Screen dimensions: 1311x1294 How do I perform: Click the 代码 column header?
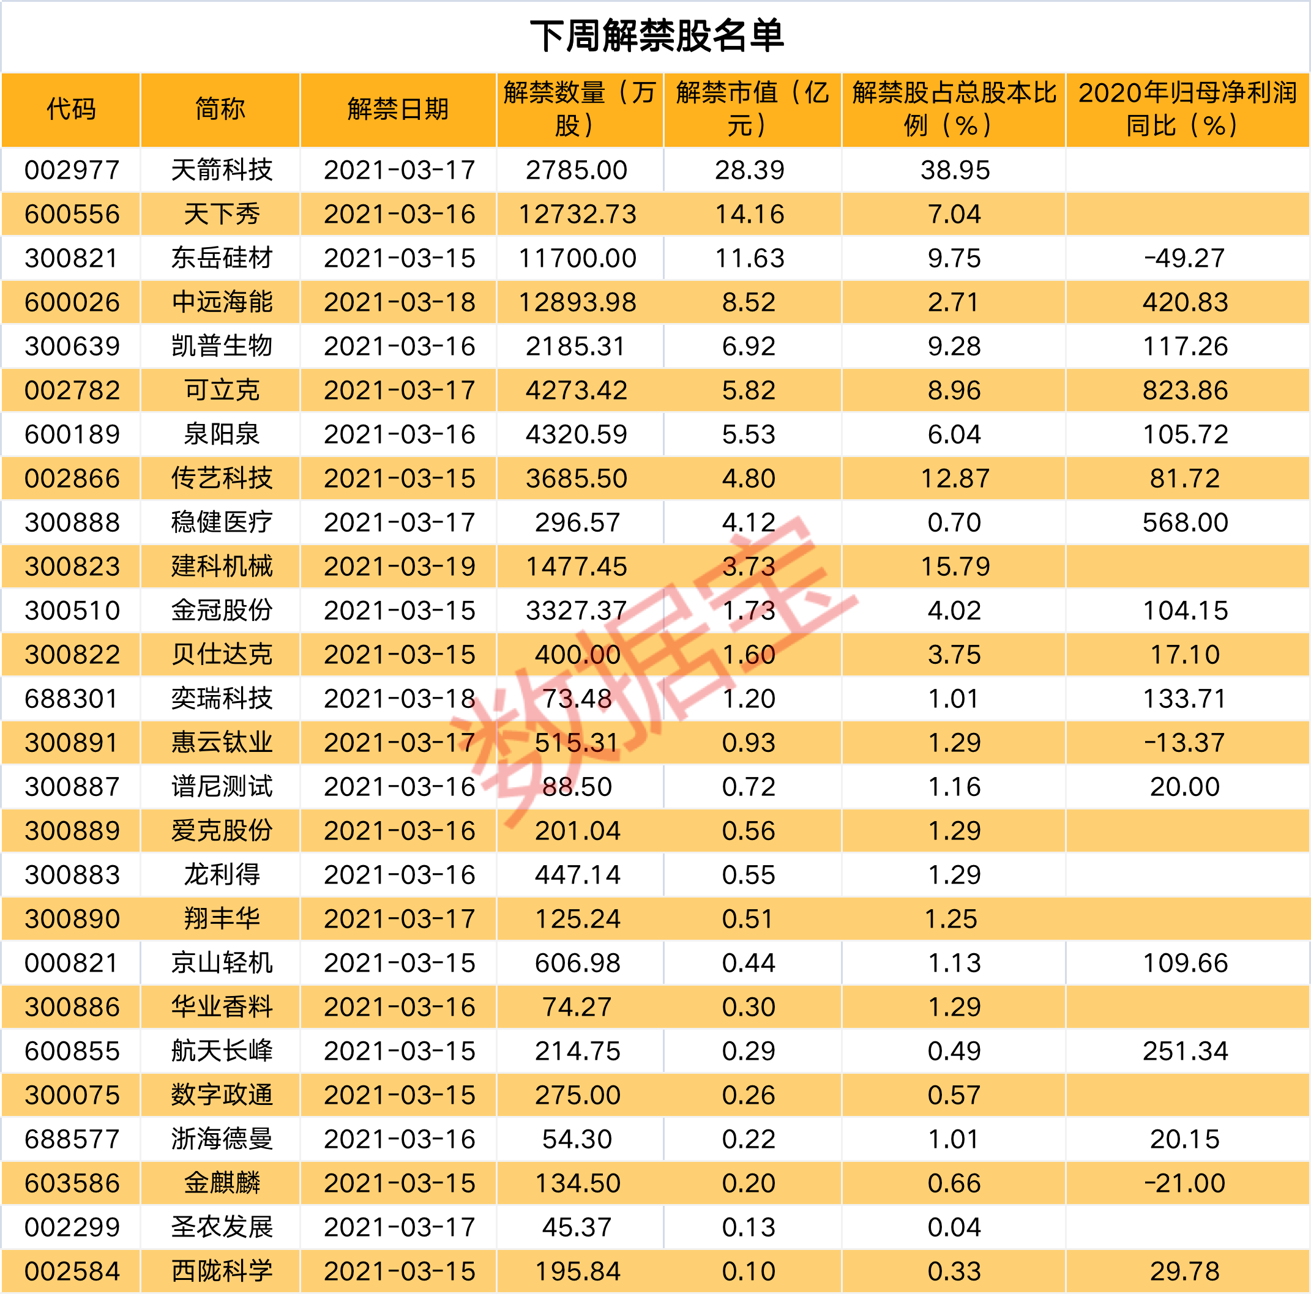[x=71, y=109]
